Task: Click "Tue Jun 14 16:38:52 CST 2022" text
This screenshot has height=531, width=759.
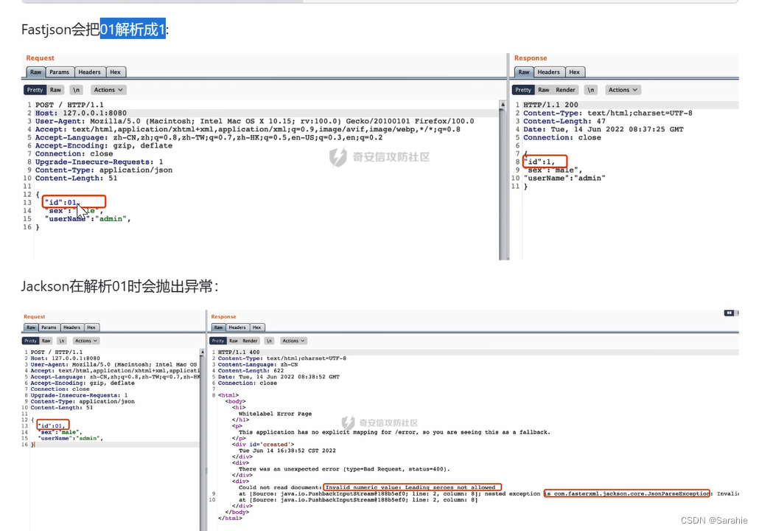Action: click(x=287, y=451)
